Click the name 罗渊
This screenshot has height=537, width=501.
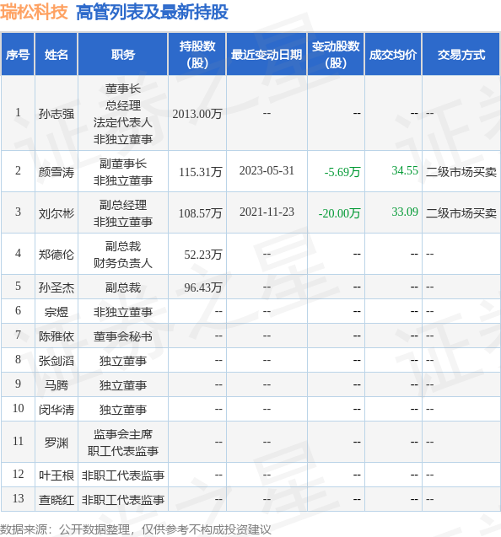[x=57, y=443]
